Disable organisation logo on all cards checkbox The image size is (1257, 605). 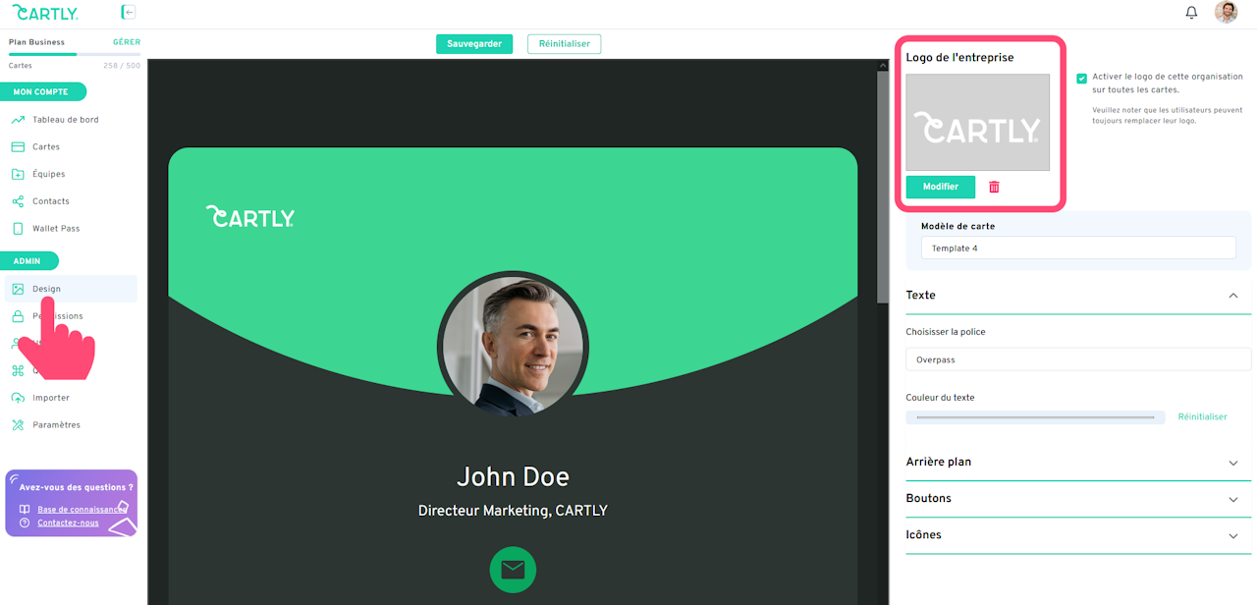(1081, 79)
